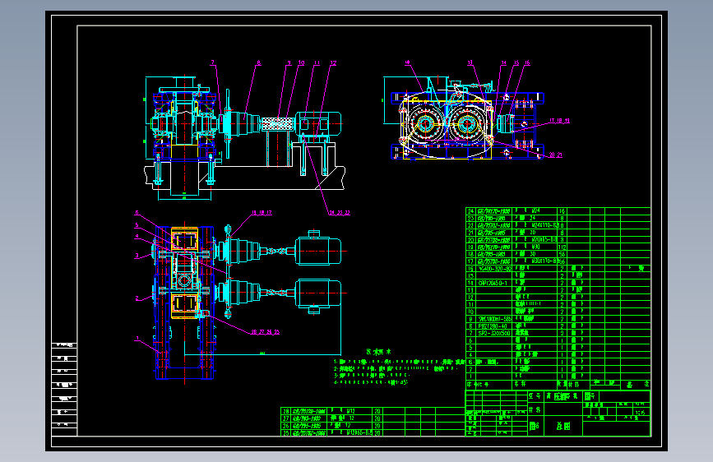Select the top plan view with two motors

point(248,303)
